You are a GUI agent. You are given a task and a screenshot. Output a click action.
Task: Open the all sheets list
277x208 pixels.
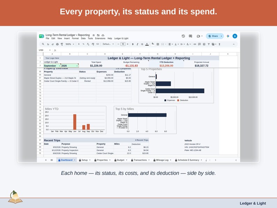52,160
